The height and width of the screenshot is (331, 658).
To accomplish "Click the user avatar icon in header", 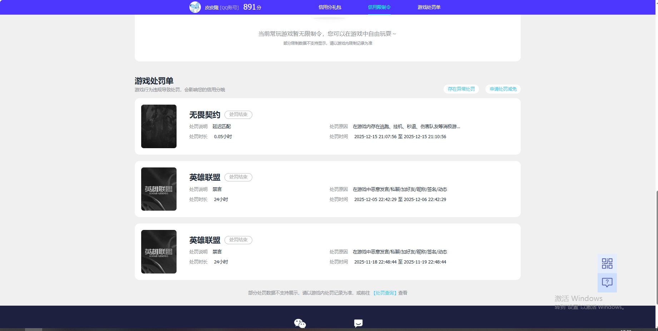I will (195, 7).
